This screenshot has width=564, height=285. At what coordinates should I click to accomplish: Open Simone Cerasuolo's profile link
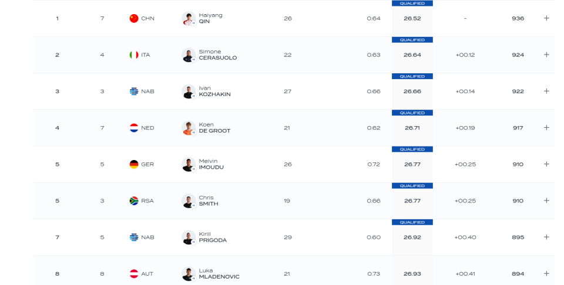pyautogui.click(x=217, y=55)
